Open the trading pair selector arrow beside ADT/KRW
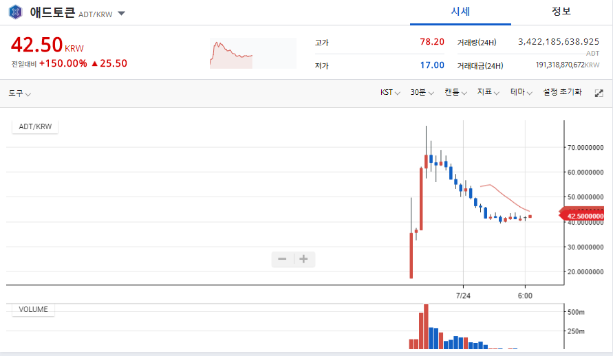The width and height of the screenshot is (613, 356). tap(121, 13)
